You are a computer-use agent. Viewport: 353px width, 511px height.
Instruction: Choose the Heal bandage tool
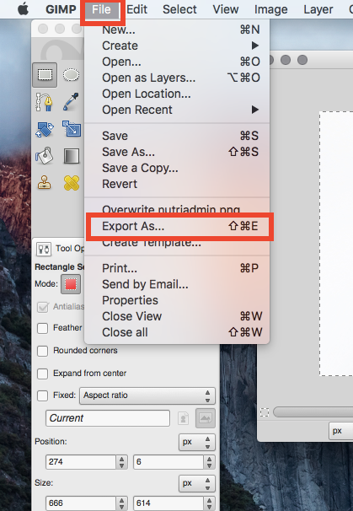click(x=72, y=183)
